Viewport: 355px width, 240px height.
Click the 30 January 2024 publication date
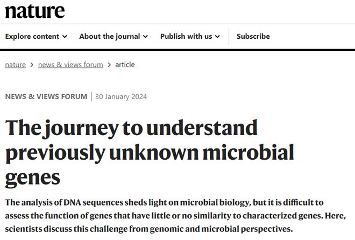[121, 97]
